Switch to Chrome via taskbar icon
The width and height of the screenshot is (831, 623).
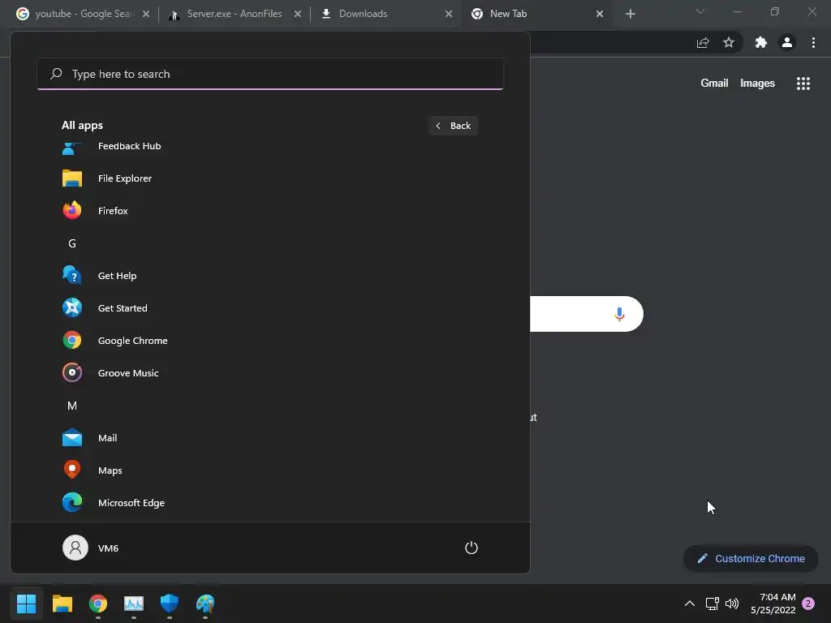[98, 604]
